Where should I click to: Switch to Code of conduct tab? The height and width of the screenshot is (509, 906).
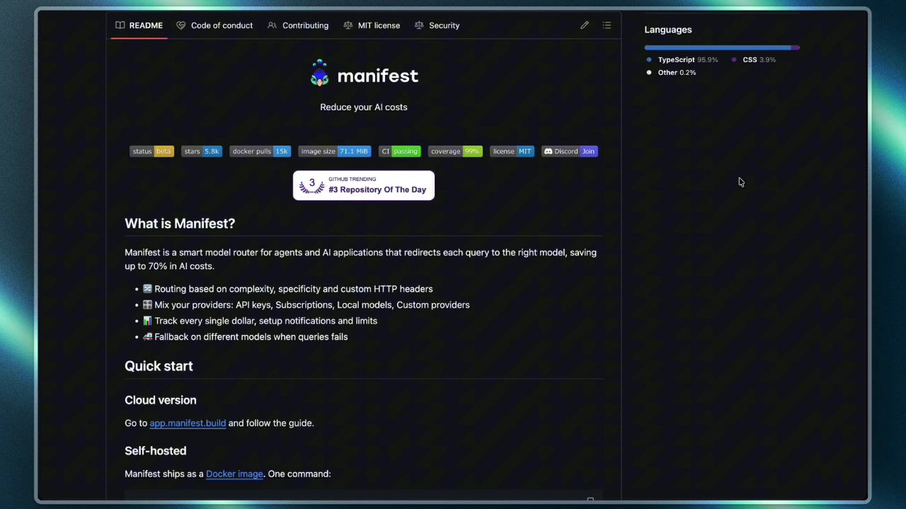214,25
